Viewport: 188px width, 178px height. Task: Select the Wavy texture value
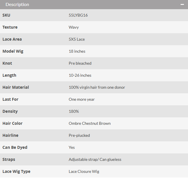click(74, 27)
